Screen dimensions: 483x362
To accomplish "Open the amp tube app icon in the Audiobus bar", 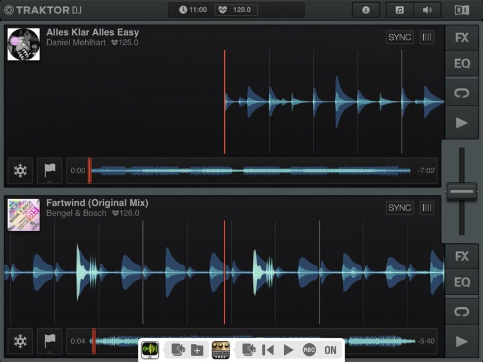I will [220, 350].
